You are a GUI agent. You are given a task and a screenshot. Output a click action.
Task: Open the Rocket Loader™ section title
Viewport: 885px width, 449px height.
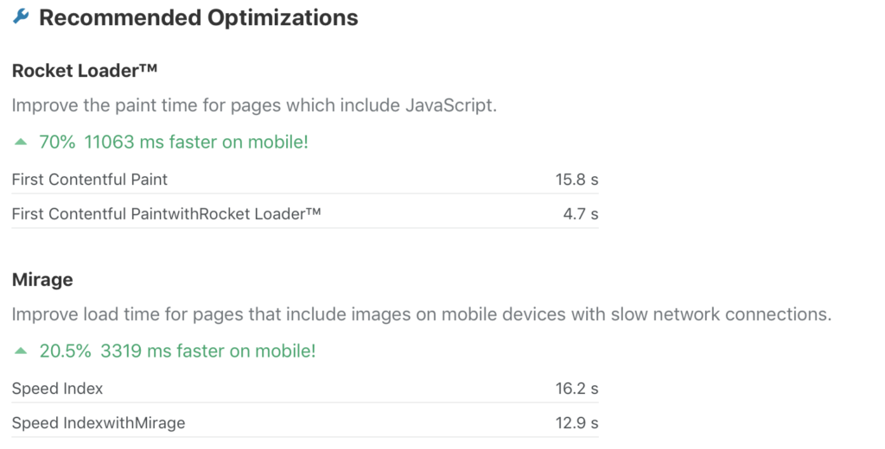(x=84, y=71)
